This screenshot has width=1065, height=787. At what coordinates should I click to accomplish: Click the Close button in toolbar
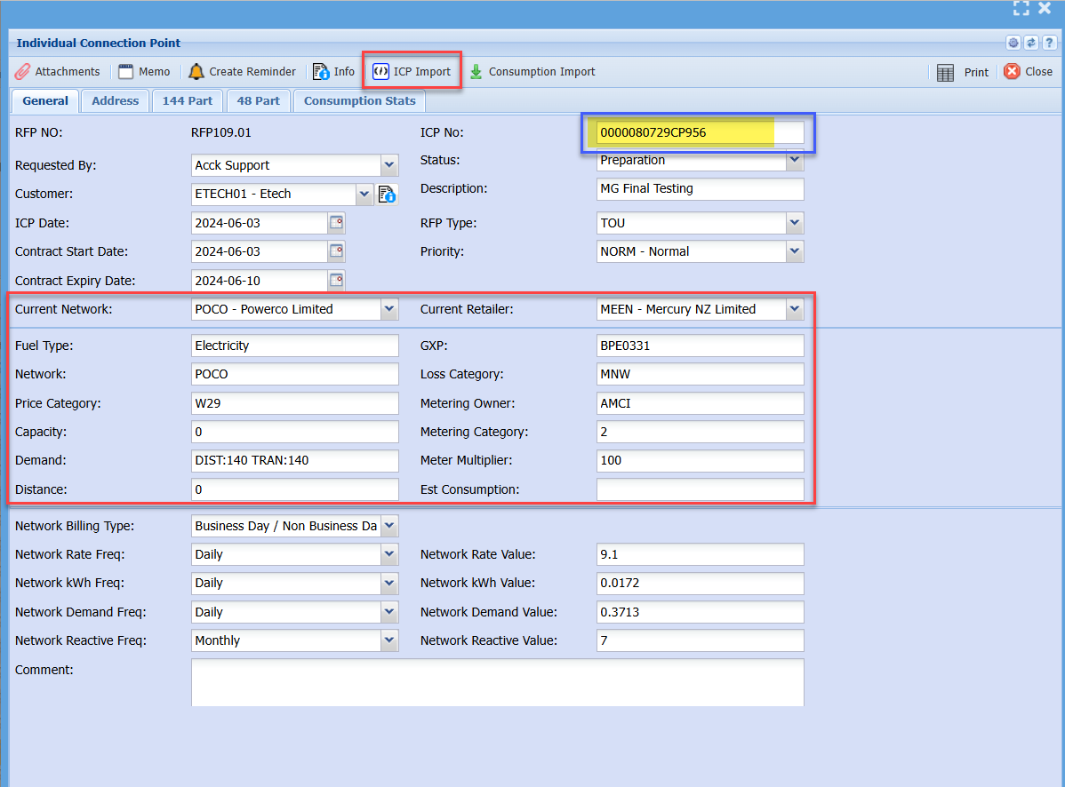point(1029,72)
